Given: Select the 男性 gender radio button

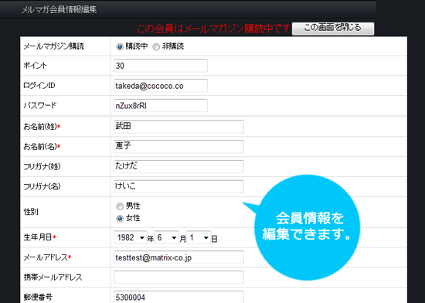Looking at the screenshot, I should coord(120,206).
